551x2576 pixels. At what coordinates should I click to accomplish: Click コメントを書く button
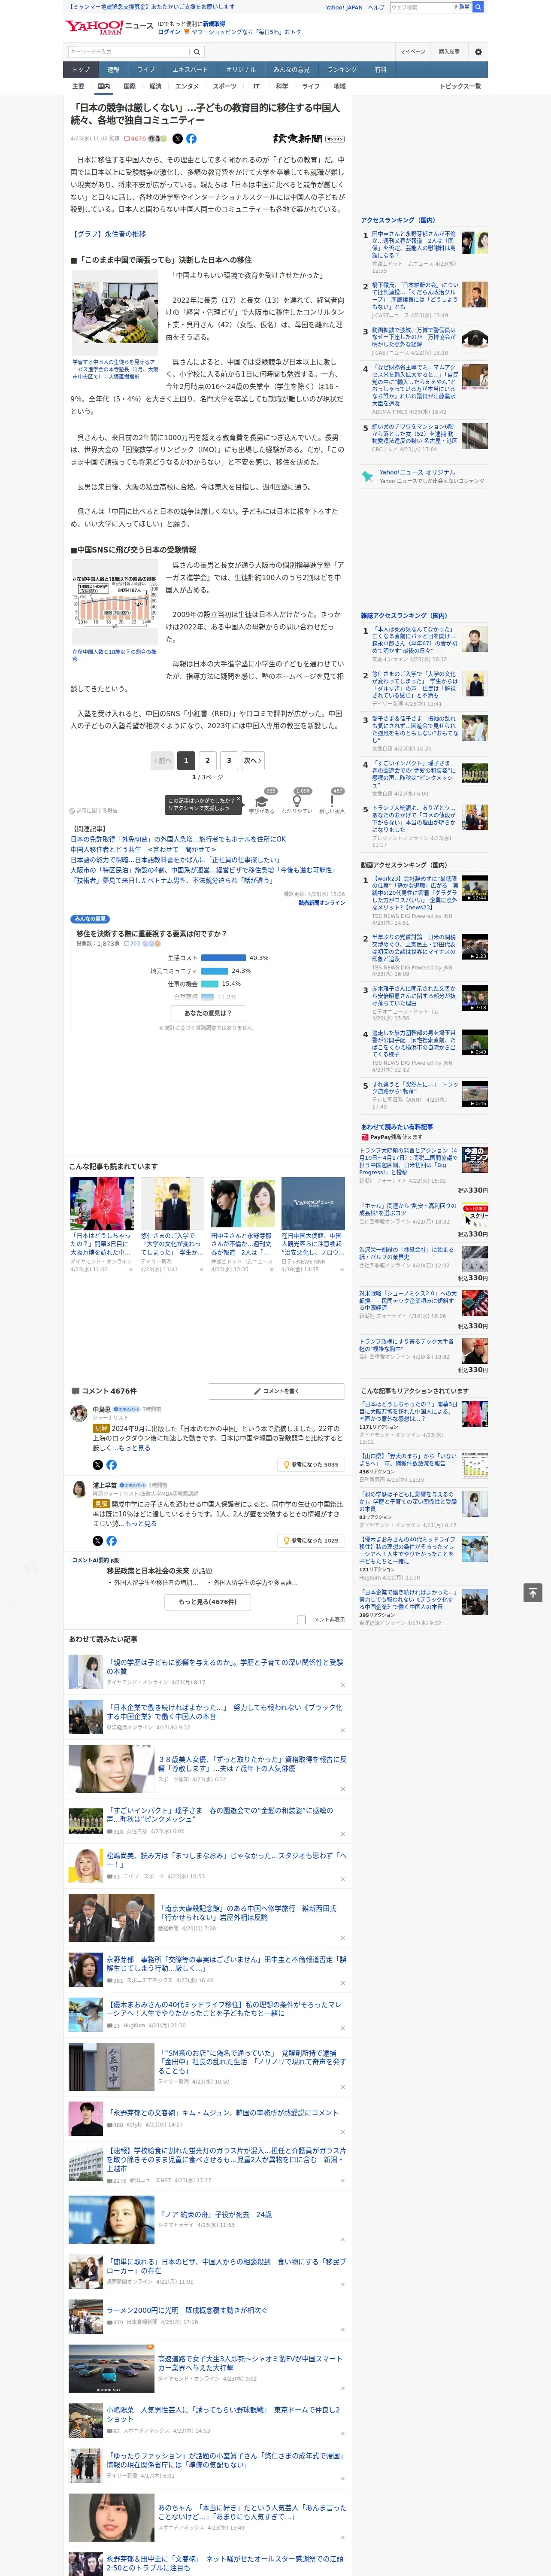pyautogui.click(x=276, y=1391)
